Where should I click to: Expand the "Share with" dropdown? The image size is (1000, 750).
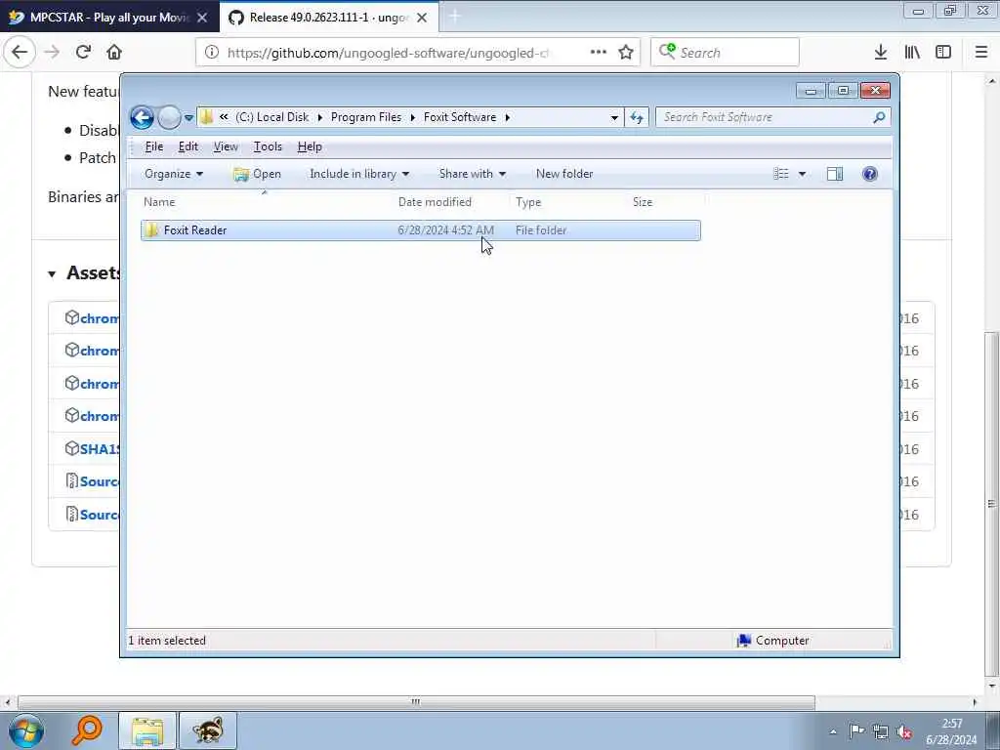click(472, 174)
